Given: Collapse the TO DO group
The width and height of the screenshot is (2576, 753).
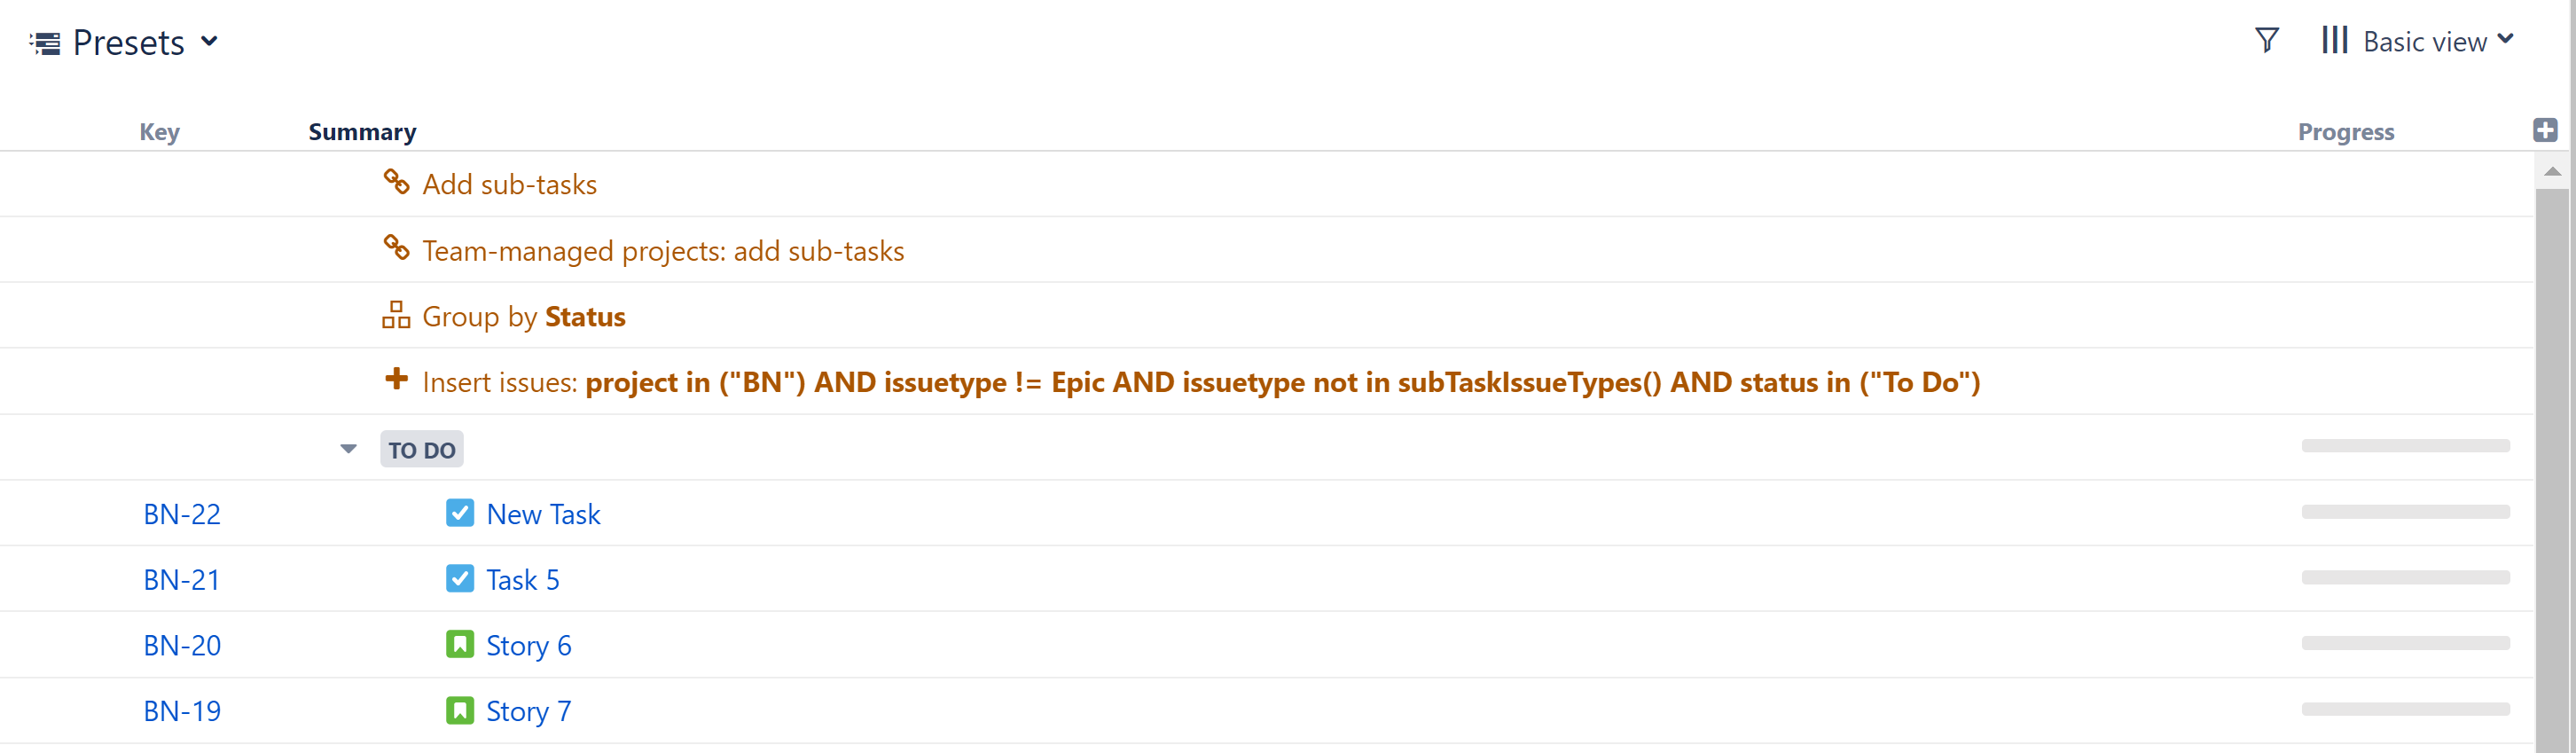Looking at the screenshot, I should pos(348,448).
